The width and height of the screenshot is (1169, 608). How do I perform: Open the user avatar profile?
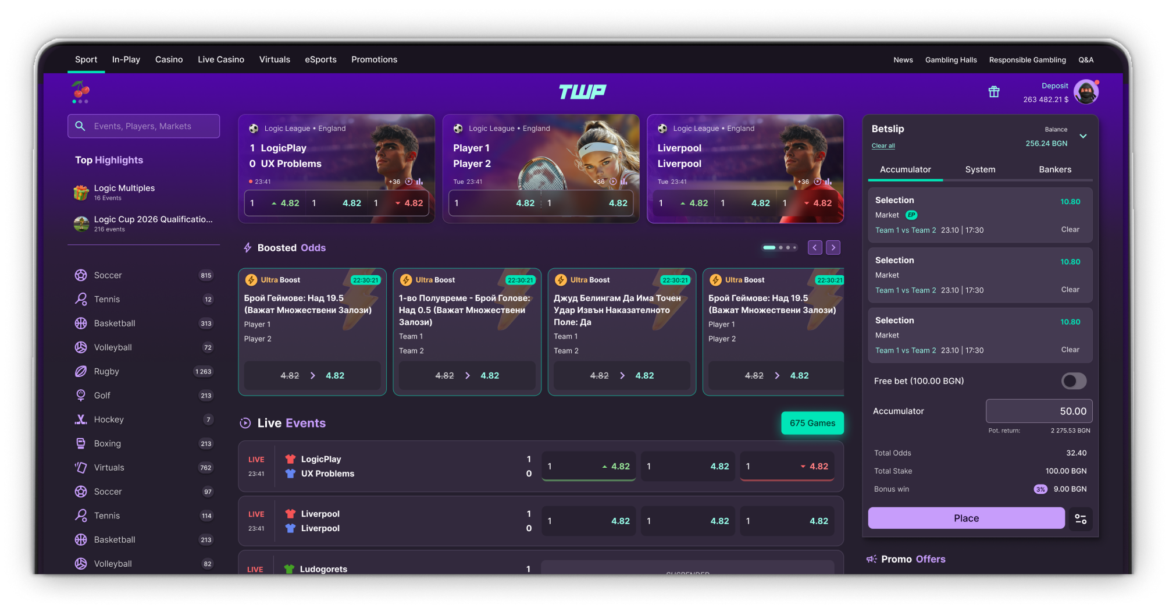1085,92
